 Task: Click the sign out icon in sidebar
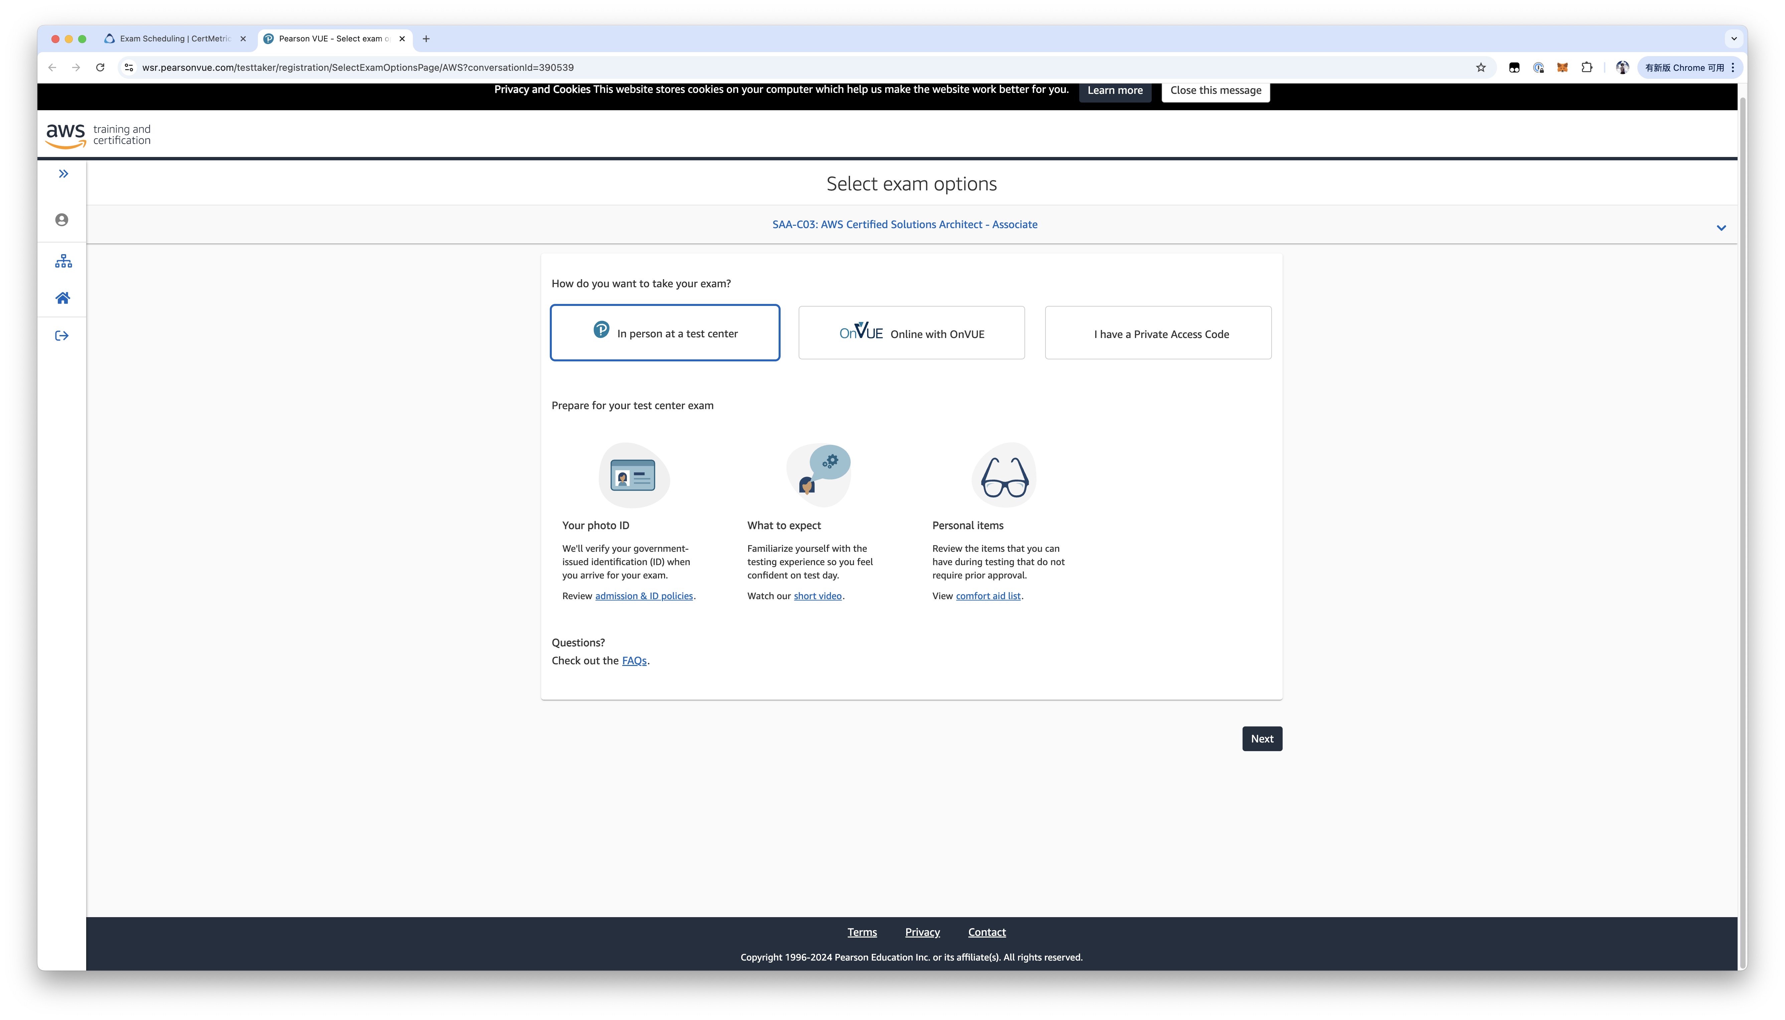click(x=62, y=336)
